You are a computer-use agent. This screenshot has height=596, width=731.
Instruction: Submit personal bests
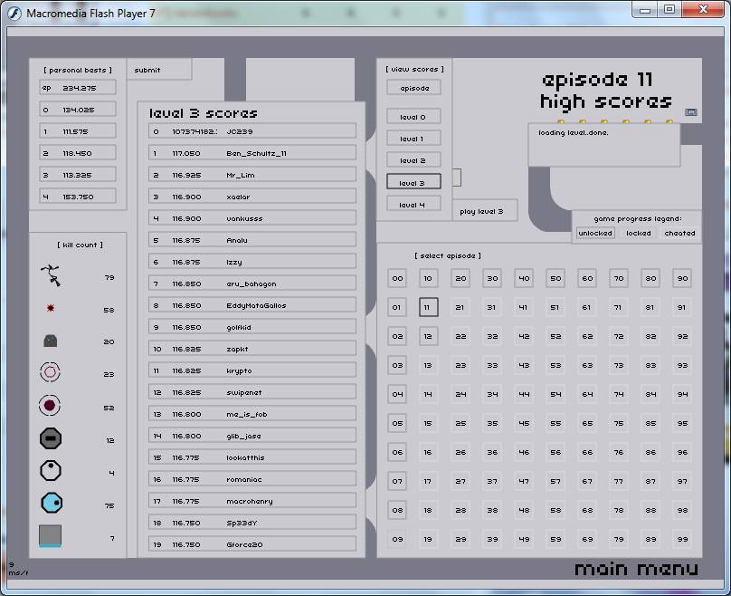[x=147, y=70]
